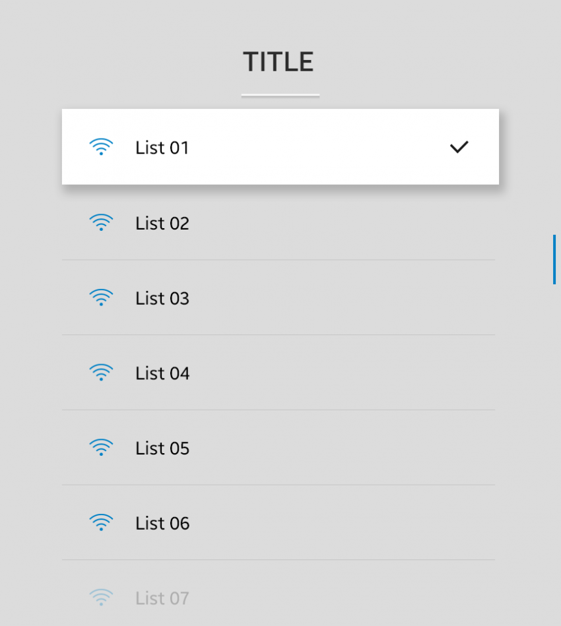Click the Wi-Fi icon beside List 04
561x626 pixels.
click(101, 373)
